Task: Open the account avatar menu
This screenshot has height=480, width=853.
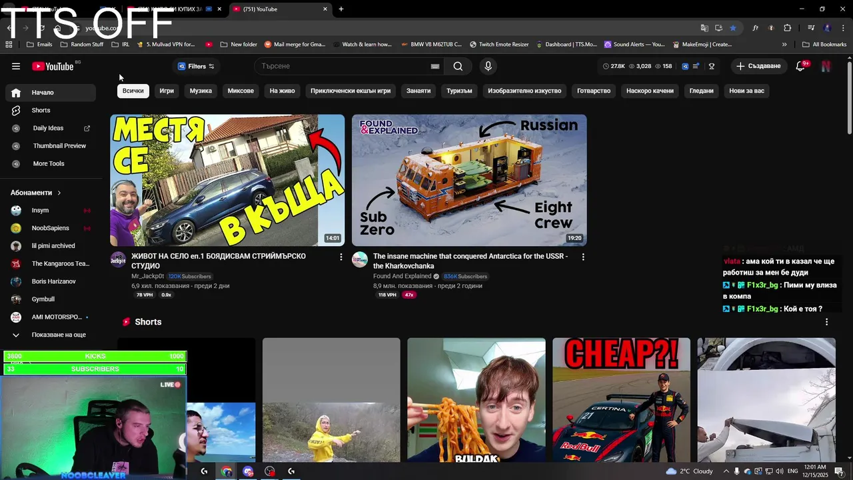Action: 826,66
